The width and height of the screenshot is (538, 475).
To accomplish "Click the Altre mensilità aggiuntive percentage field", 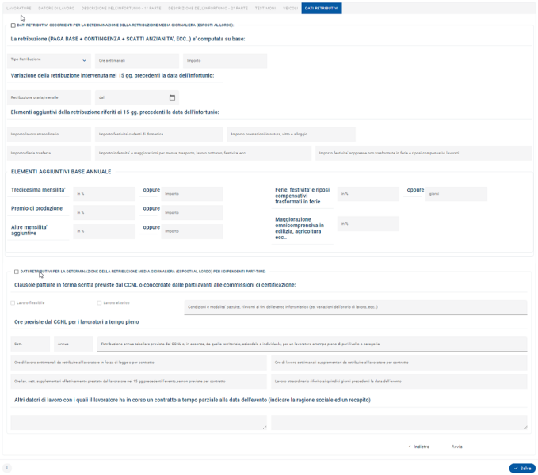I will pyautogui.click(x=105, y=231).
